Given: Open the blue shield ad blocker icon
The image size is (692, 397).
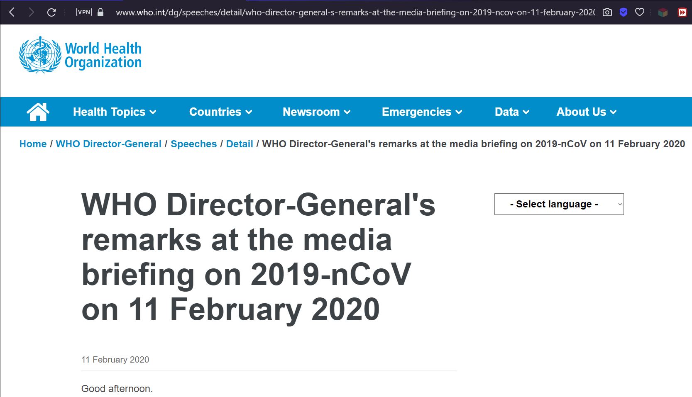Looking at the screenshot, I should [x=624, y=12].
